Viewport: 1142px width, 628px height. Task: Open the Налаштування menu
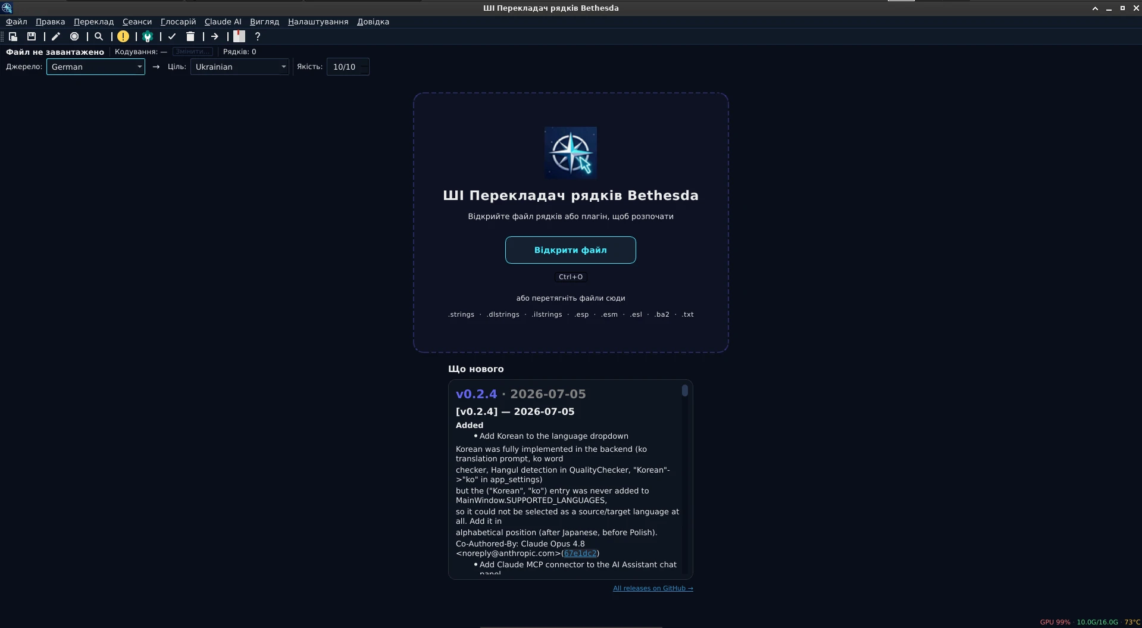click(x=318, y=21)
